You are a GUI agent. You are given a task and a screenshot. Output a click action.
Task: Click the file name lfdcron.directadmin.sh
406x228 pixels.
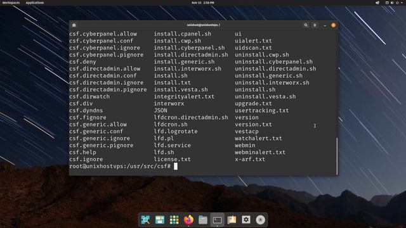tap(191, 118)
